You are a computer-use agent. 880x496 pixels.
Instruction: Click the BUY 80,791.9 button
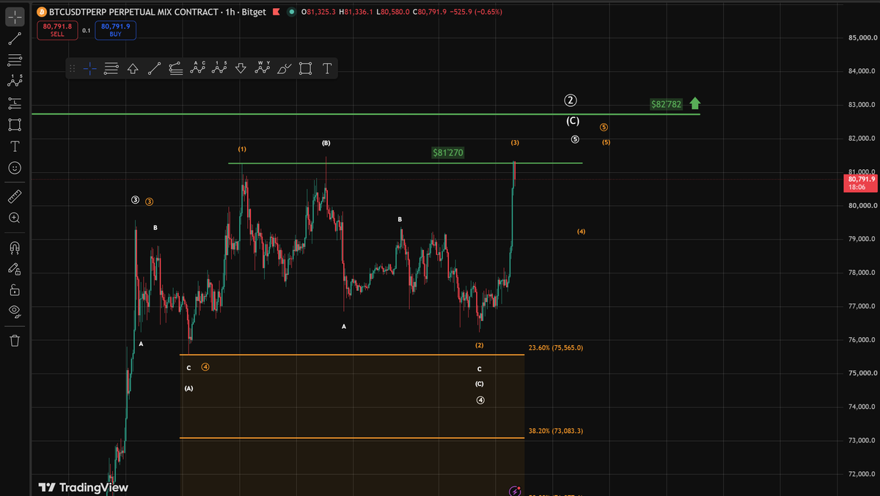pos(115,30)
